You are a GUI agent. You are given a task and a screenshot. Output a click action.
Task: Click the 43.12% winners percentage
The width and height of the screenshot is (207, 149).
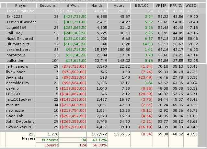click(x=100, y=140)
